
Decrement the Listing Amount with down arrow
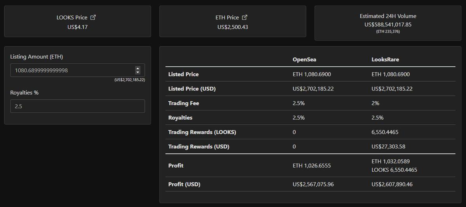coord(138,72)
